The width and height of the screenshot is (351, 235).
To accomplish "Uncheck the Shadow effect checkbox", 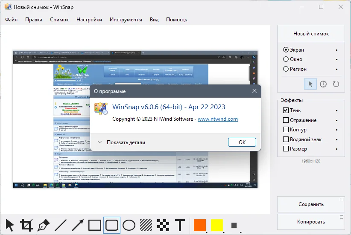I will 286,110.
